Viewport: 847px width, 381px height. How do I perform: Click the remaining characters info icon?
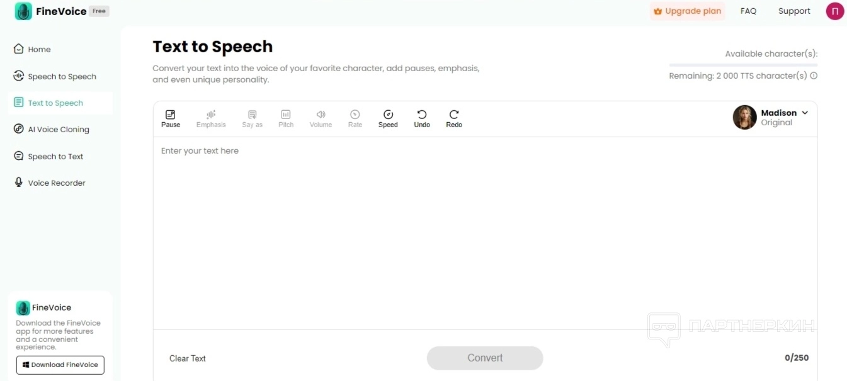[x=814, y=76]
